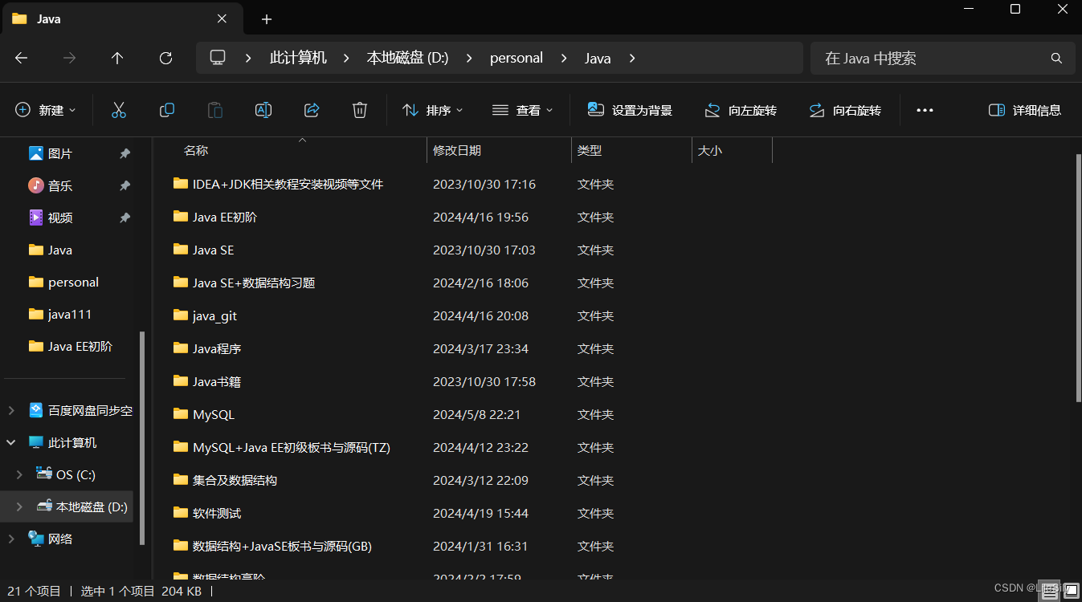Unpin Music using its pin icon
This screenshot has height=602, width=1082.
point(125,185)
